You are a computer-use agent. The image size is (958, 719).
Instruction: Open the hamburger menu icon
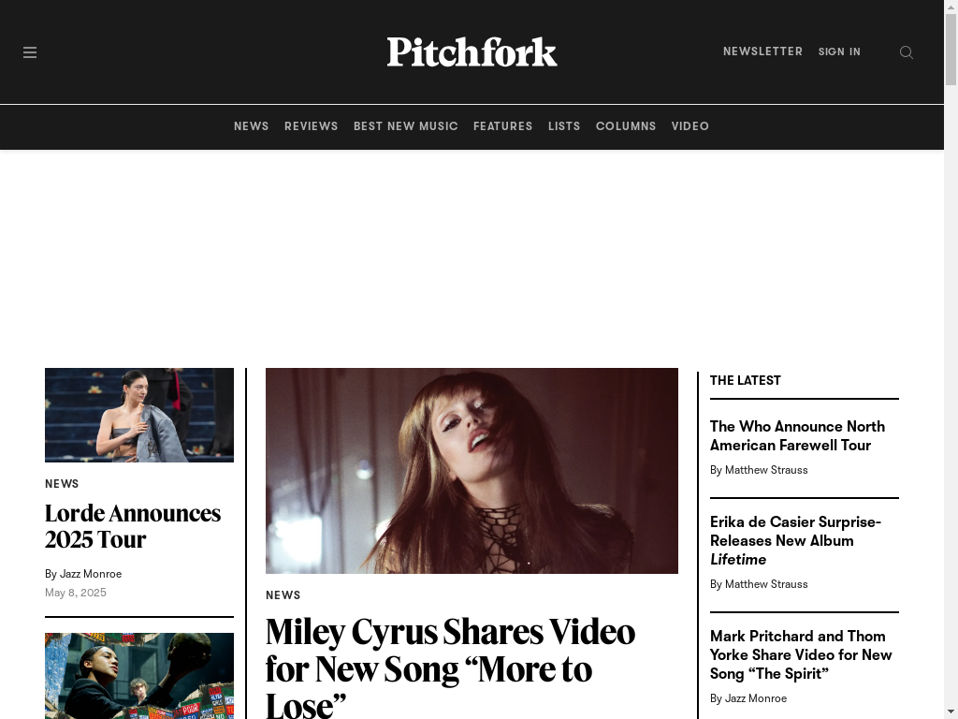point(30,52)
